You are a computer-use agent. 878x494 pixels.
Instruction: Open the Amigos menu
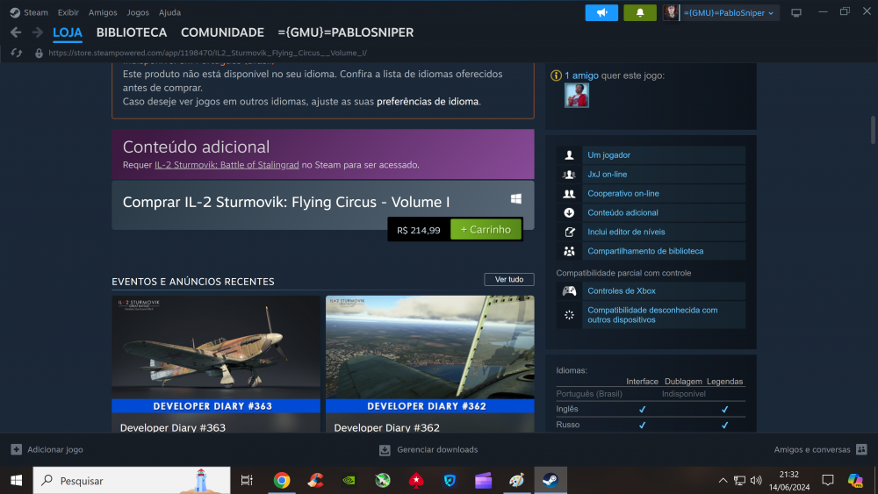pos(103,12)
